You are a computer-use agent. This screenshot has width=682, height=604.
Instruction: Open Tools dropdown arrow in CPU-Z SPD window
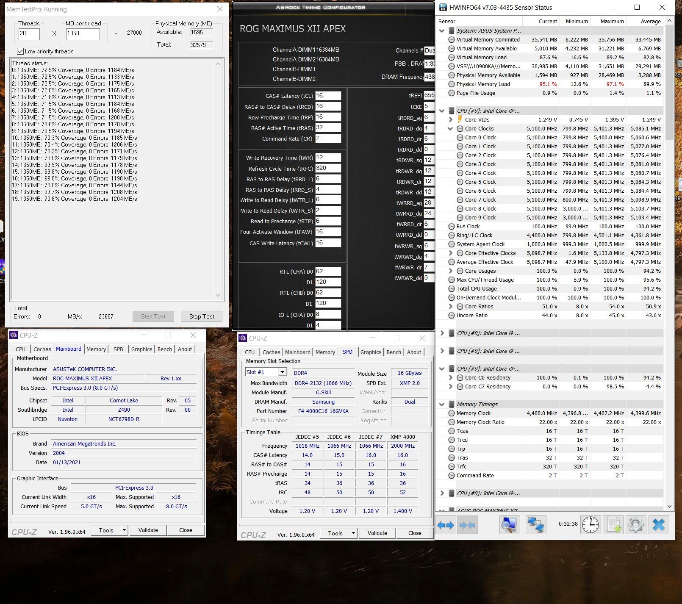[353, 533]
